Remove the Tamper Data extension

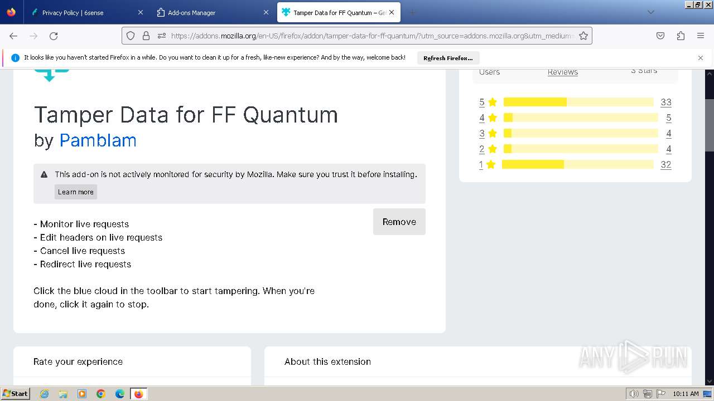(399, 222)
